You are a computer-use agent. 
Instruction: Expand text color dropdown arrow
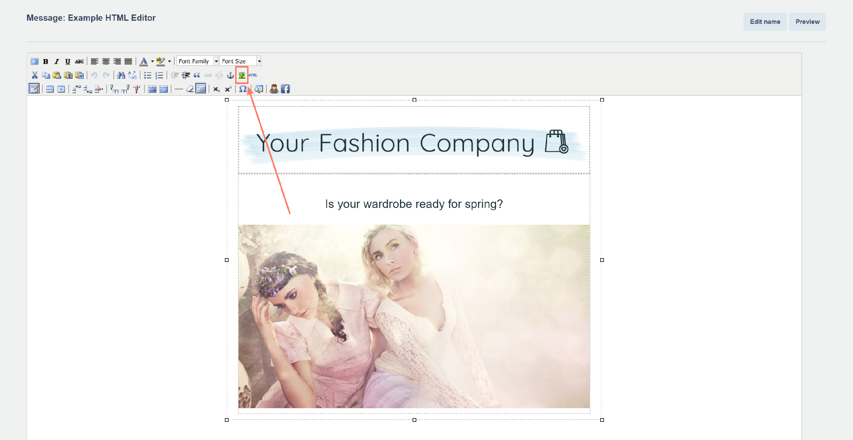[x=152, y=62]
